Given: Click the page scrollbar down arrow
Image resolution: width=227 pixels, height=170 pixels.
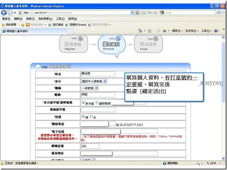Looking at the screenshot, I should tap(223, 158).
